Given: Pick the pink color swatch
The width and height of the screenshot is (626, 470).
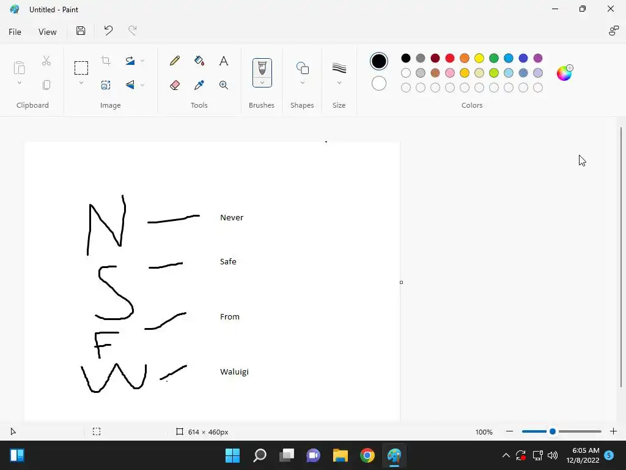Looking at the screenshot, I should pos(450,73).
